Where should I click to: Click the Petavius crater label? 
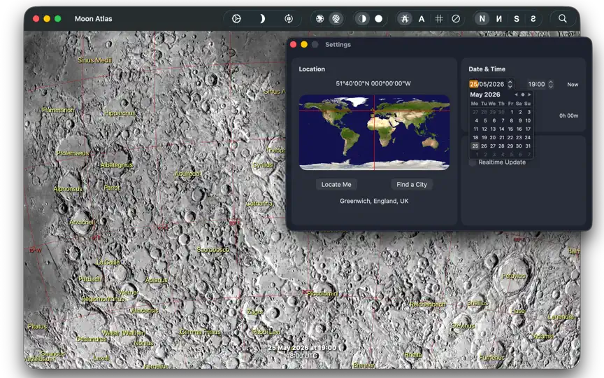514,276
